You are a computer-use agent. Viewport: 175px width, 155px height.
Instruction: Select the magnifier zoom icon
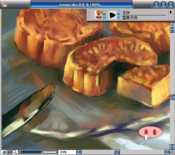pyautogui.click(x=15, y=152)
